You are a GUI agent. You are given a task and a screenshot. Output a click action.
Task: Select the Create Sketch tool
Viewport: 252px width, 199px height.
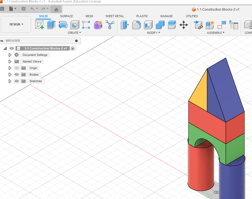pyautogui.click(x=40, y=25)
